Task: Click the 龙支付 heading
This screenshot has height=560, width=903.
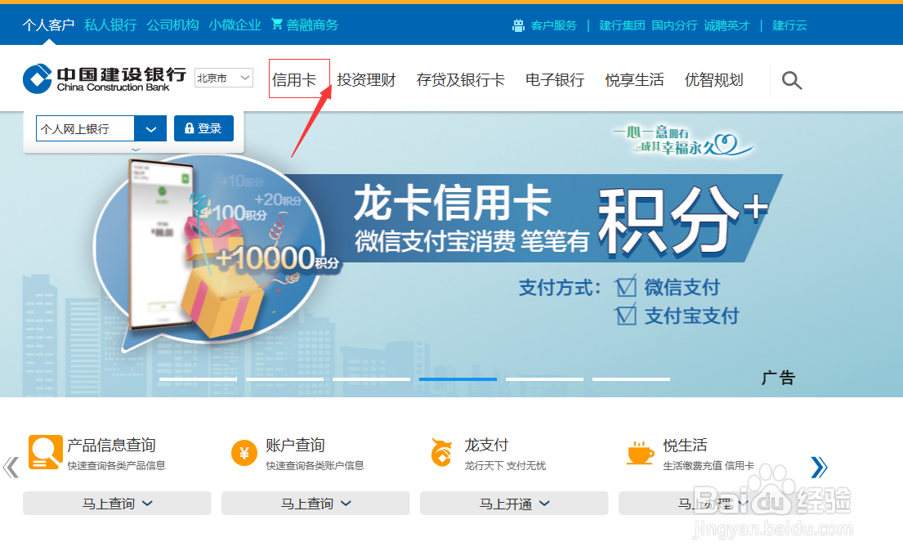Action: 486,445
